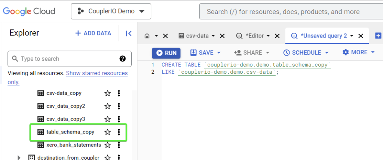Open the *Editor tab dropdown arrow
Screen dimensions: 383x160
pyautogui.click(x=268, y=36)
